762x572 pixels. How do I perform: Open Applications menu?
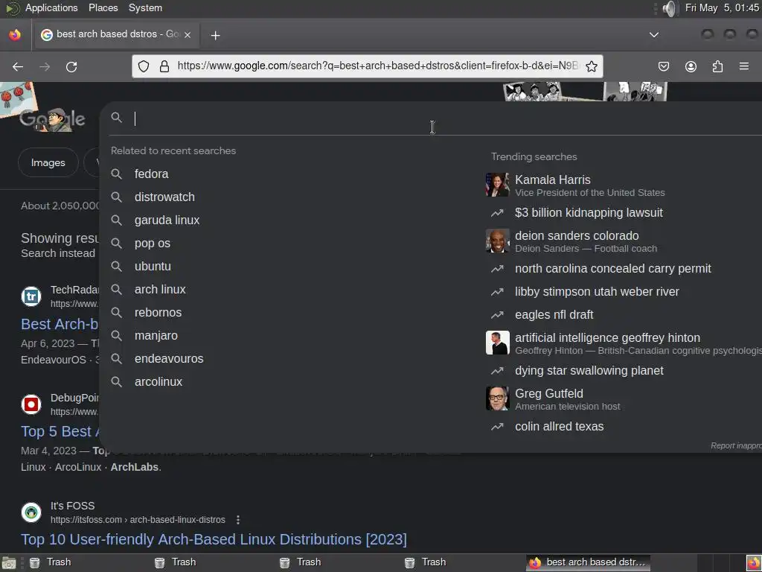51,7
